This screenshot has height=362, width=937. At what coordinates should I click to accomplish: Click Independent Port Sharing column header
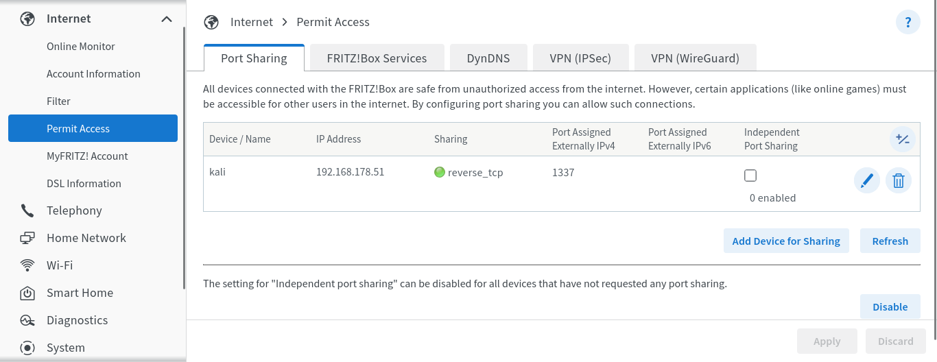point(772,139)
